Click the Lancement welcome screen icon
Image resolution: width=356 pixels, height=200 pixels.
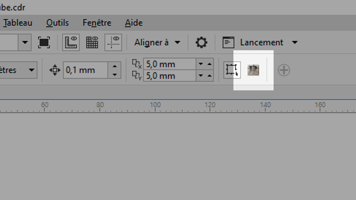pos(228,42)
